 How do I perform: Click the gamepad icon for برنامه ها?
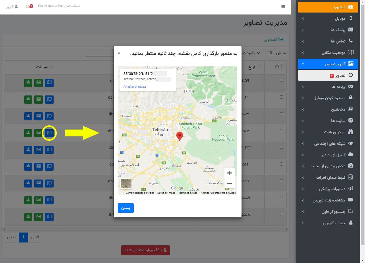(x=351, y=86)
